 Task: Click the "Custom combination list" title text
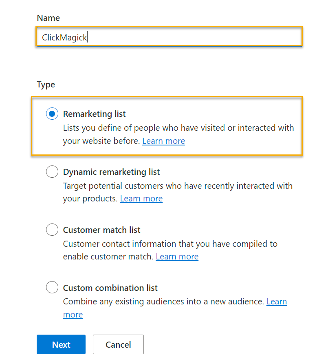[x=110, y=288]
